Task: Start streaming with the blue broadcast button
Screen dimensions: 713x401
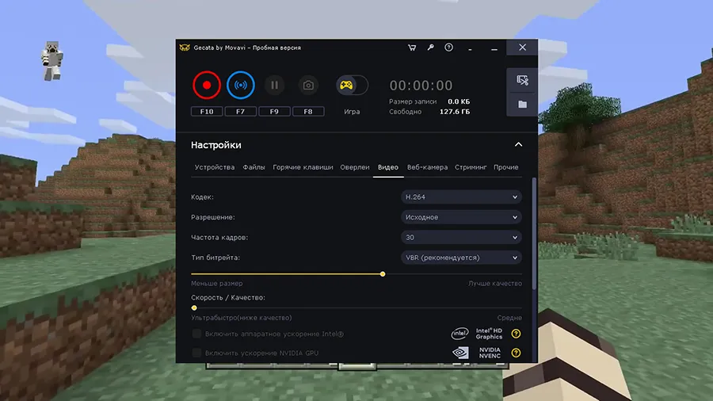Action: tap(240, 85)
